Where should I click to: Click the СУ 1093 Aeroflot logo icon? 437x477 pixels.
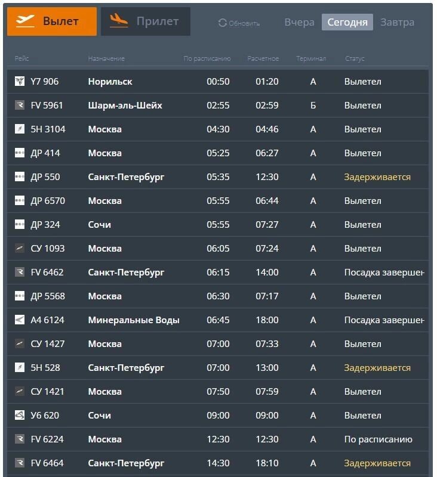pyautogui.click(x=20, y=248)
